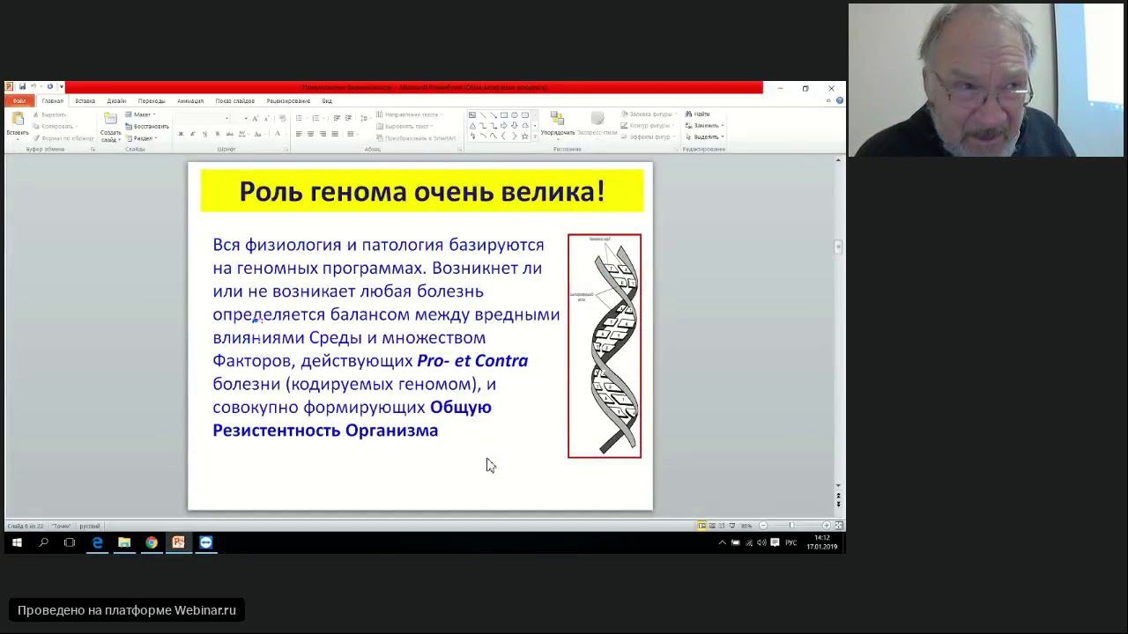
Task: Open the Заменить replace dropdown
Action: point(705,126)
